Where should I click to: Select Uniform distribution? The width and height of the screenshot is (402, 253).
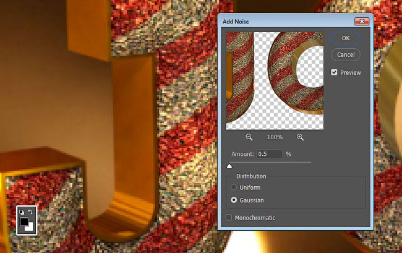234,187
